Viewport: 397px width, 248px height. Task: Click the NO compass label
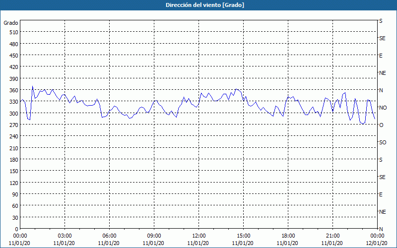pyautogui.click(x=383, y=108)
